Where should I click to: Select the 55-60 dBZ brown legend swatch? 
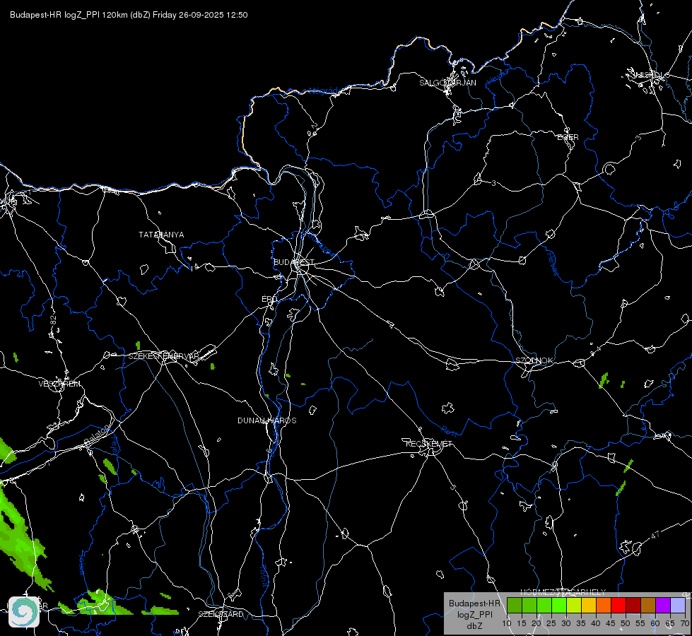click(x=648, y=605)
